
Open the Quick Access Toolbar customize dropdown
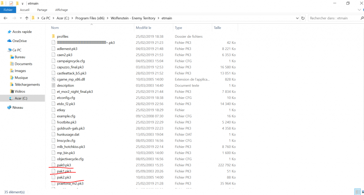tap(23, 4)
